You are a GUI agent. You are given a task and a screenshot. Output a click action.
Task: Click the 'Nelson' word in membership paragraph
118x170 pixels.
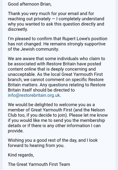[x=98, y=110]
